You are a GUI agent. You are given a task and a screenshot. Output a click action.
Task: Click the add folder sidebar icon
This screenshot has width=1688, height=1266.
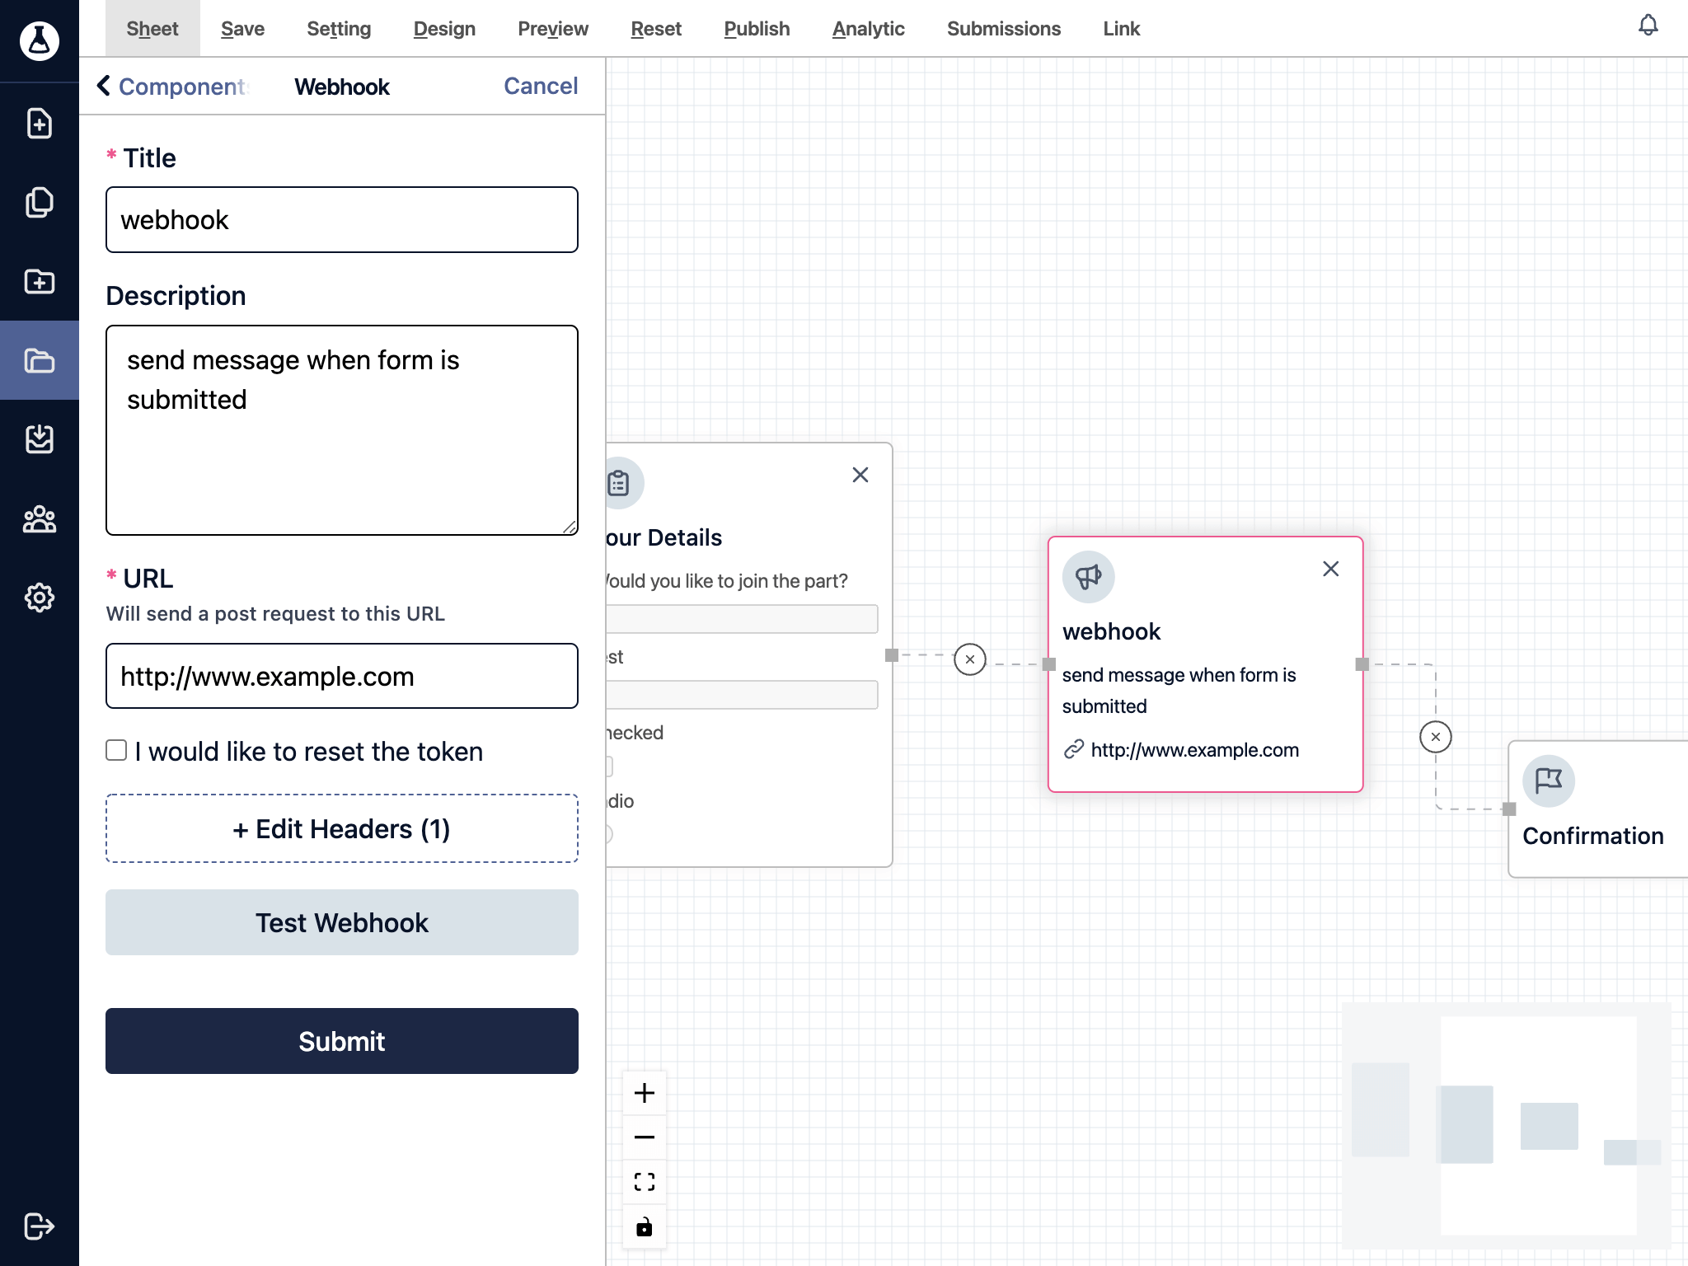click(40, 281)
